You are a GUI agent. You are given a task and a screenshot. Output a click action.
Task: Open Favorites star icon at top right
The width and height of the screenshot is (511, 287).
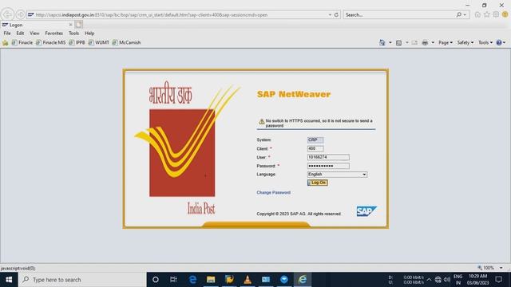tap(487, 14)
